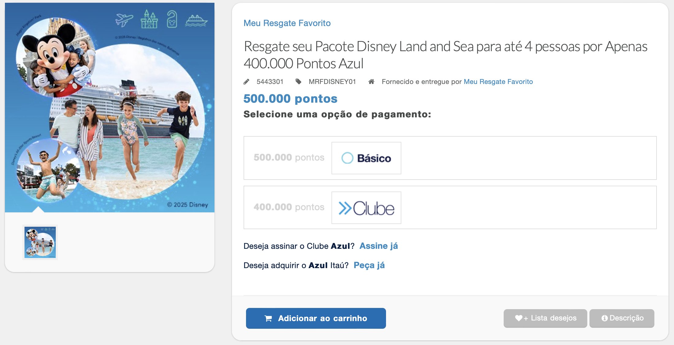
Task: Click the door hanger icon on the image
Action: click(172, 19)
